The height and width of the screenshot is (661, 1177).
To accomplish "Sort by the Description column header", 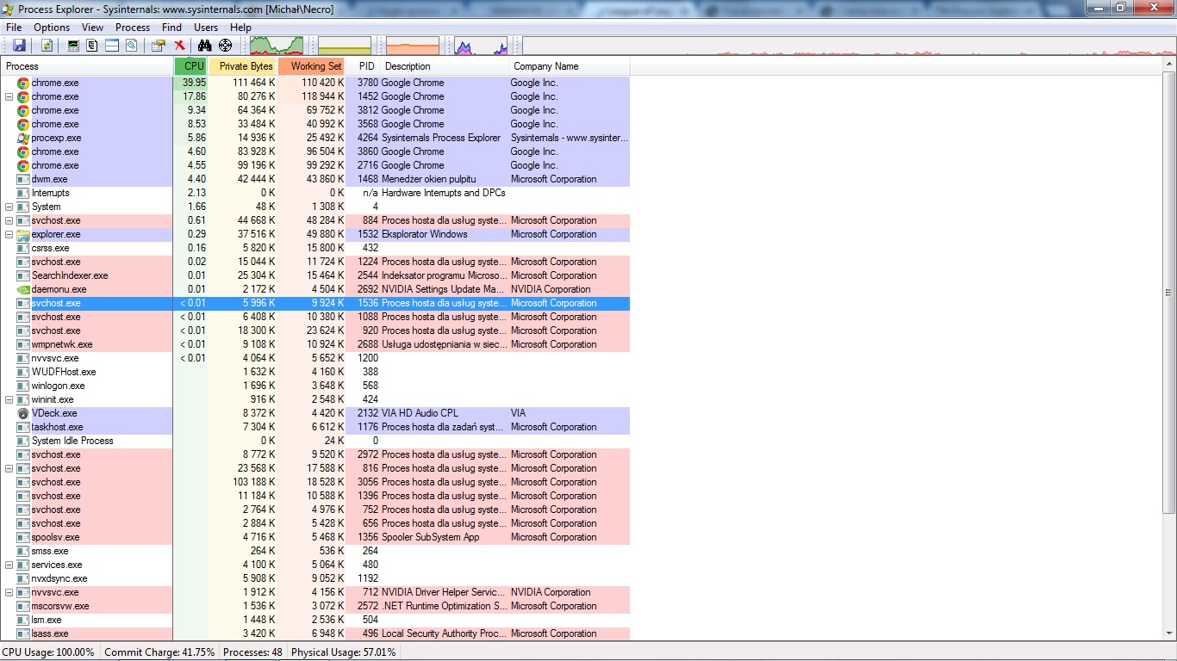I will [x=445, y=66].
